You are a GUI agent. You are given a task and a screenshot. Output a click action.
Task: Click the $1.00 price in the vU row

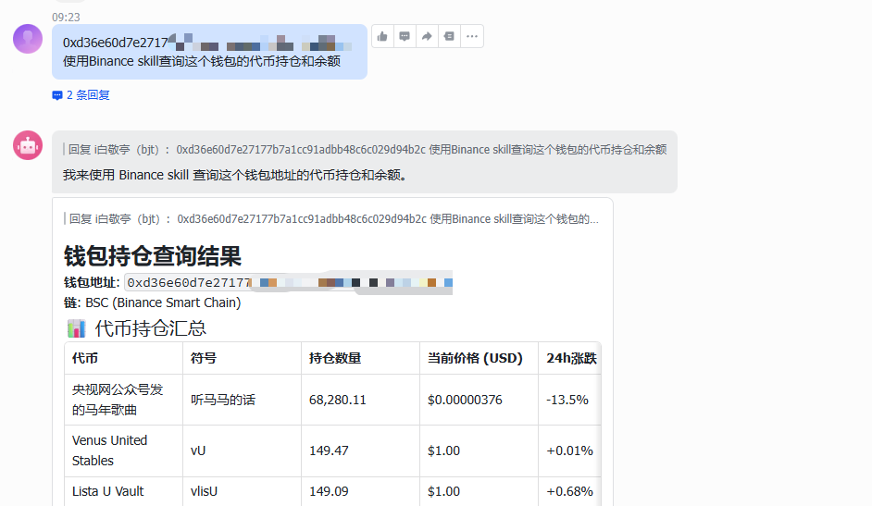(443, 450)
